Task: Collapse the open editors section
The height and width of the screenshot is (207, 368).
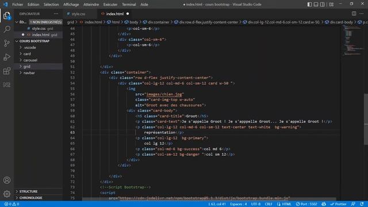Action: tap(17, 22)
